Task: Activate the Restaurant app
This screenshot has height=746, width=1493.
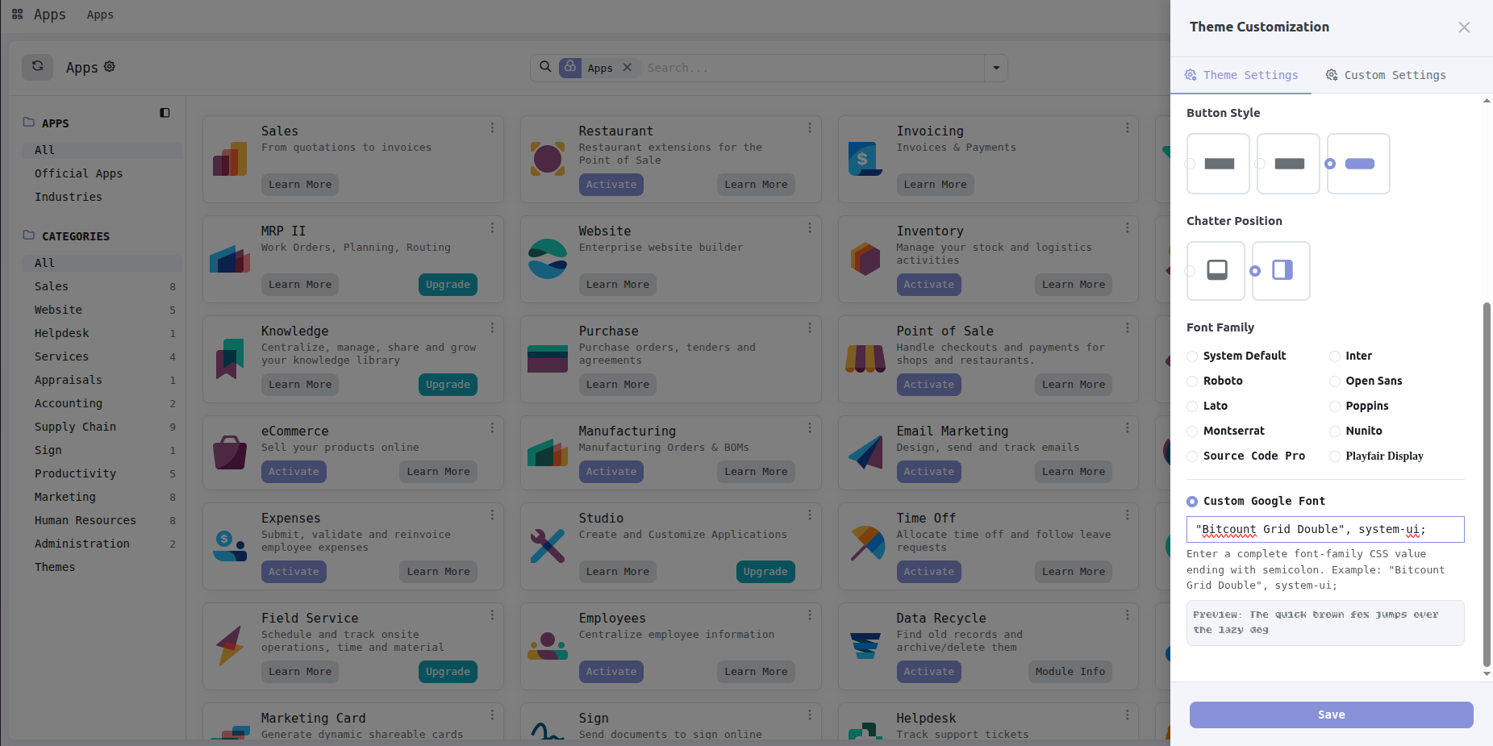Action: click(x=611, y=185)
